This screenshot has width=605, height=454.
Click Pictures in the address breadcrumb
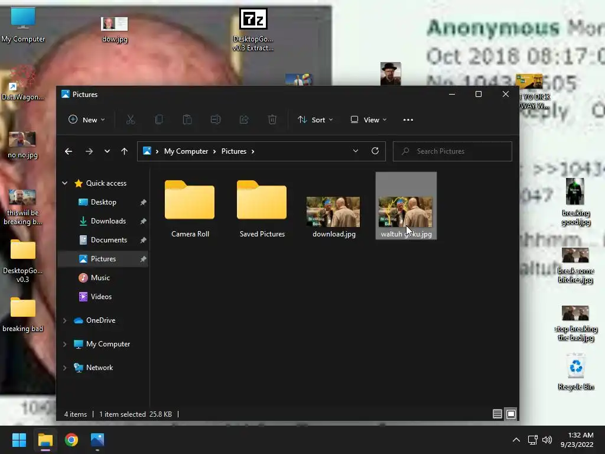click(234, 151)
